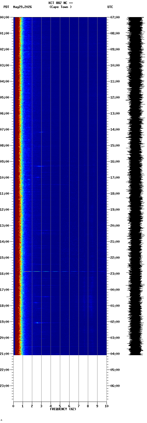Viewport: 147px width, 423px height.
Task: Click the '09:00' PDT time label
Action: (x=5, y=162)
